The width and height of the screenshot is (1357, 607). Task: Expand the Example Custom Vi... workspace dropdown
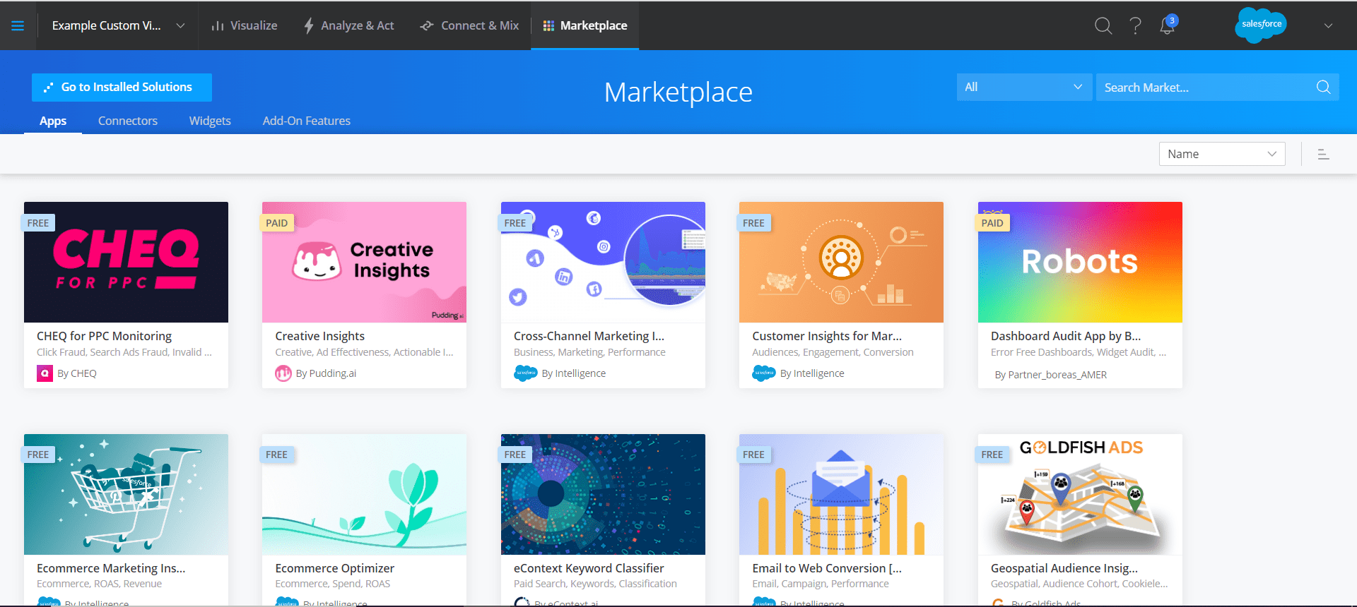pyautogui.click(x=180, y=26)
